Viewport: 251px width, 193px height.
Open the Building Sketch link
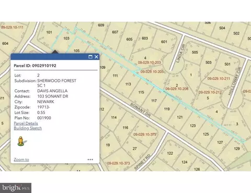[x=28, y=128]
